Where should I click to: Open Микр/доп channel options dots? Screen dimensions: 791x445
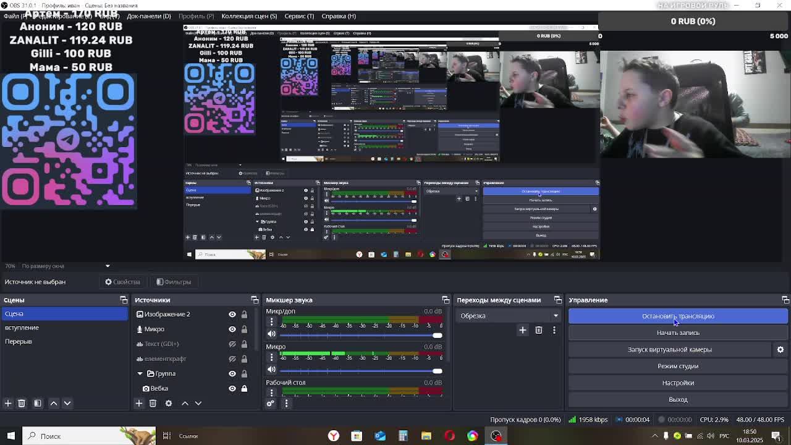point(271,323)
